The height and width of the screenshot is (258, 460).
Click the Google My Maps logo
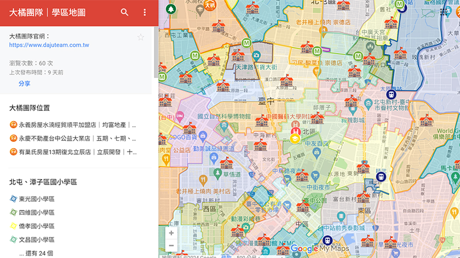[x=320, y=249]
